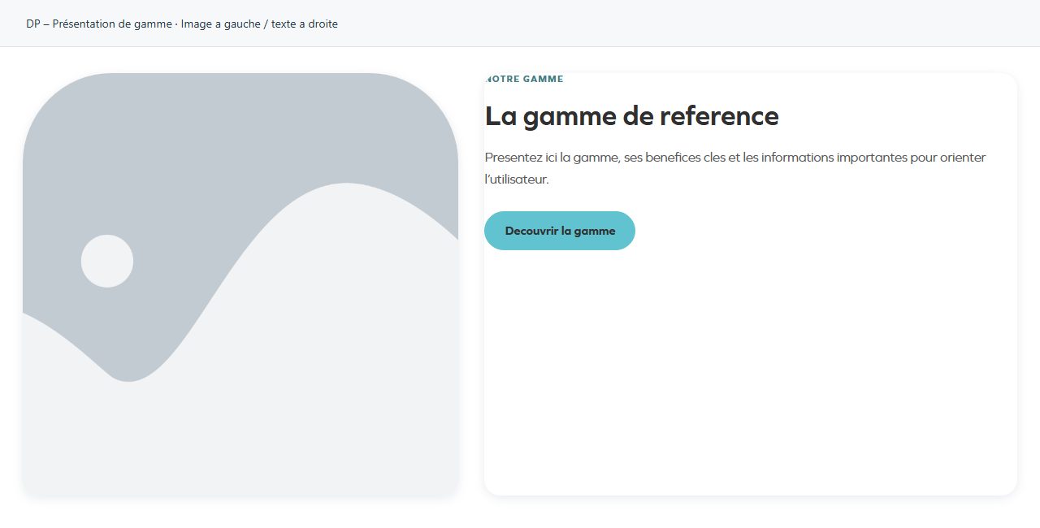
Task: Click the 'La gamme de reference' heading
Action: (631, 116)
